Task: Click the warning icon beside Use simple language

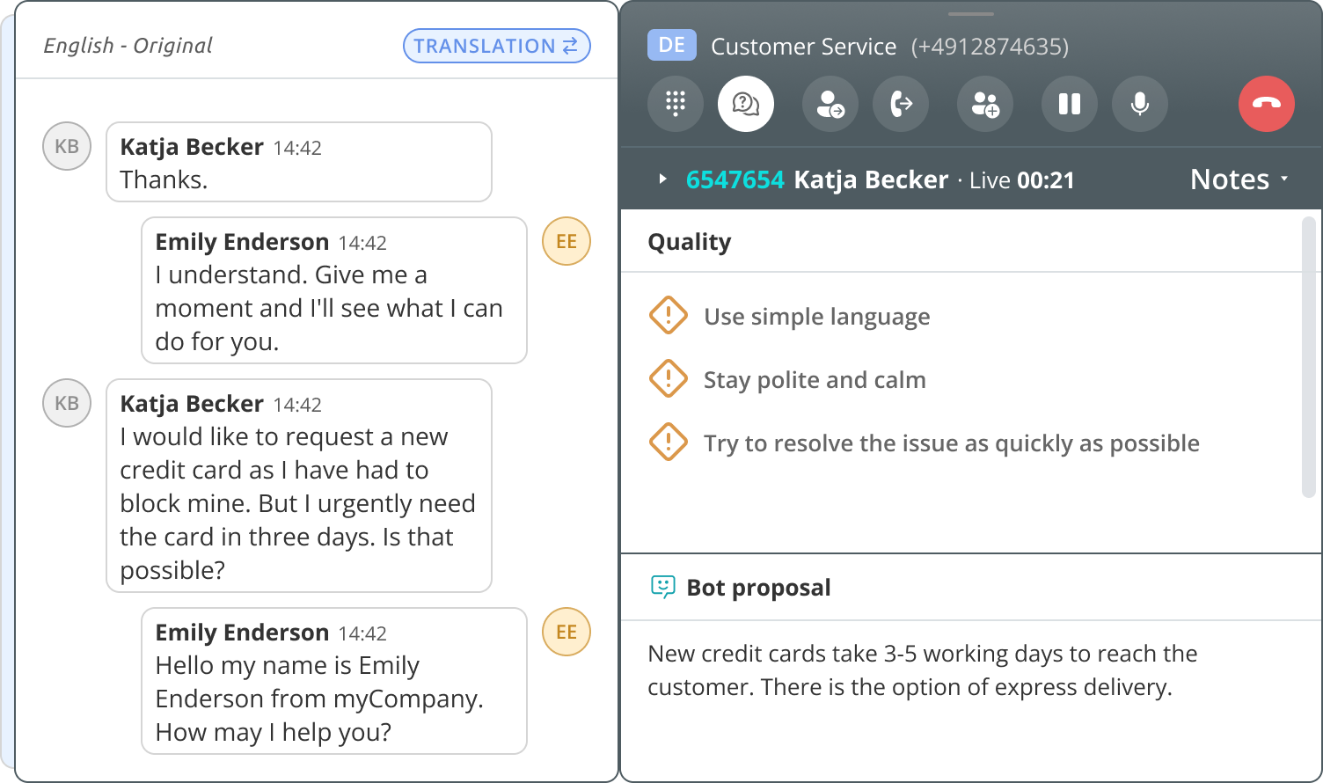Action: pyautogui.click(x=669, y=315)
